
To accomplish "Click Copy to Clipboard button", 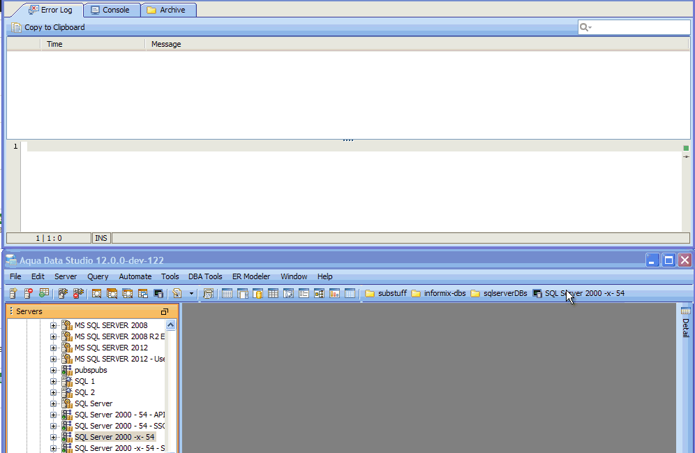I will click(x=48, y=27).
